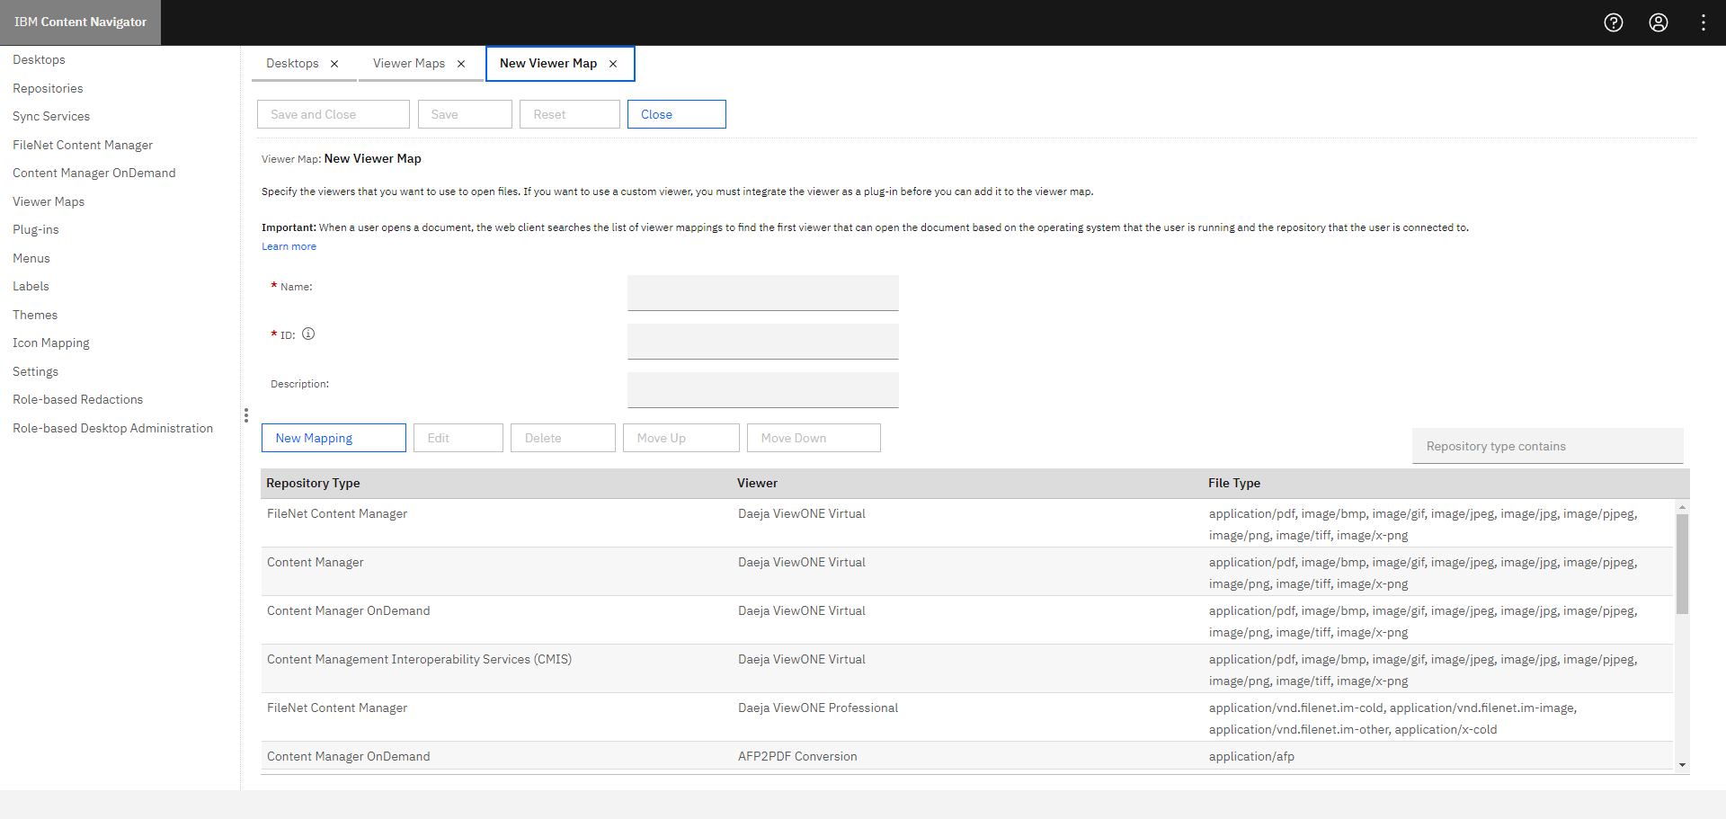Click the sidebar resize handle dots
The width and height of the screenshot is (1726, 819).
click(246, 415)
